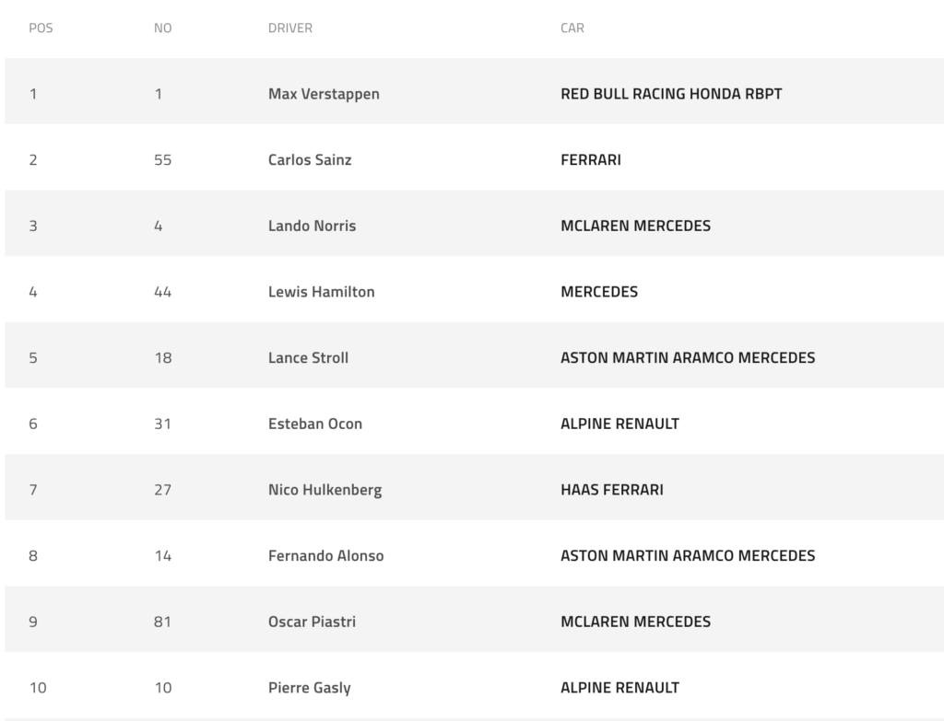Click the NO column header

click(x=162, y=29)
